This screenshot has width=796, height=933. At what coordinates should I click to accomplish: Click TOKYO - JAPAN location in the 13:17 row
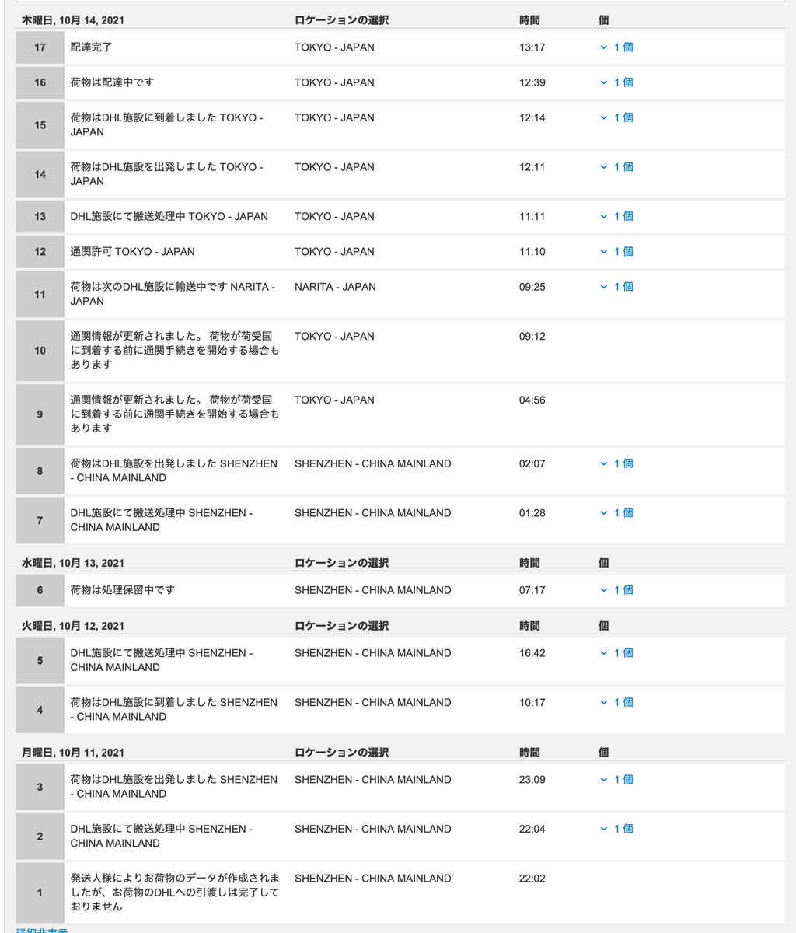[x=334, y=47]
